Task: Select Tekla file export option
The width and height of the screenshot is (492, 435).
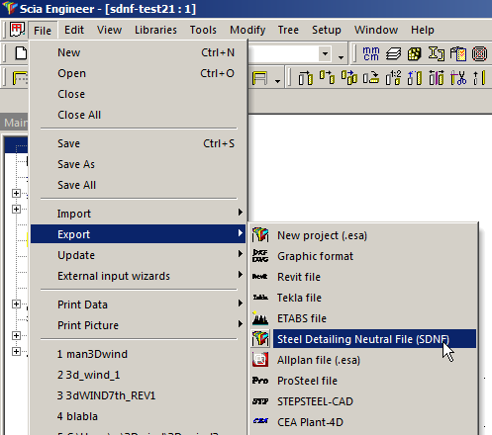Action: [363, 298]
